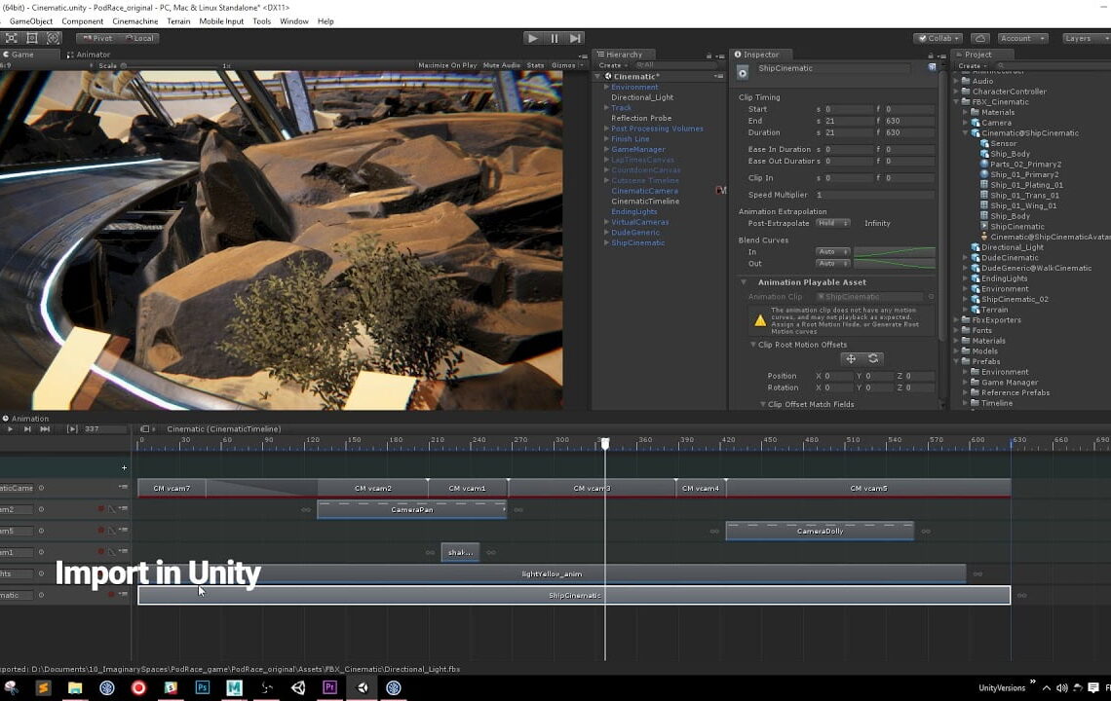Click the Blend In curve preview
1111x701 pixels.
pos(895,251)
